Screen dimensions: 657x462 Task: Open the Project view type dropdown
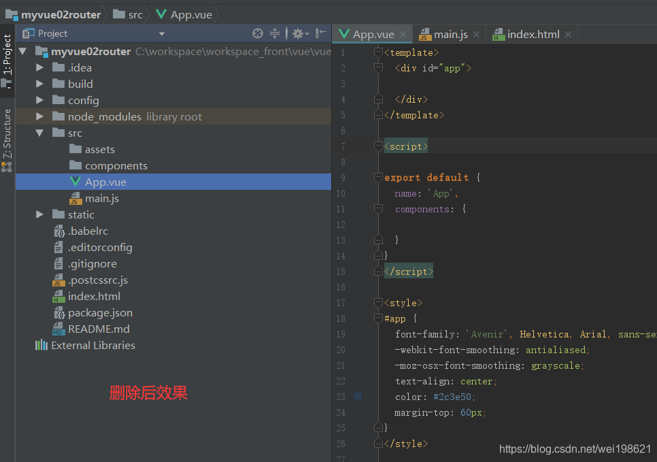pos(162,34)
